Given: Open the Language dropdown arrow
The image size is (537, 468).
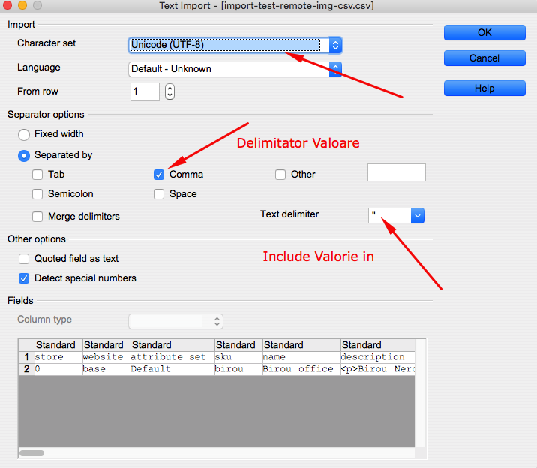Looking at the screenshot, I should [335, 69].
